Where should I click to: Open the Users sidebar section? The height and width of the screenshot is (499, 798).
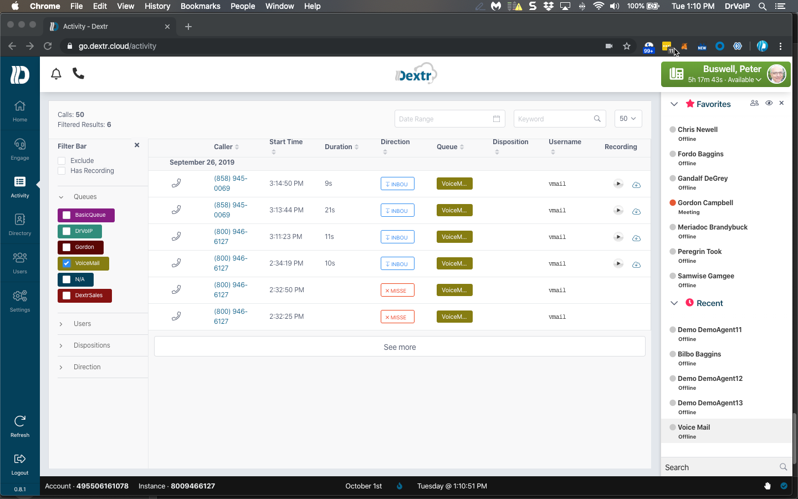(20, 263)
